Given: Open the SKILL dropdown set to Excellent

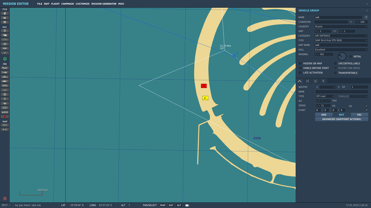Looking at the screenshot, I should coord(341,49).
